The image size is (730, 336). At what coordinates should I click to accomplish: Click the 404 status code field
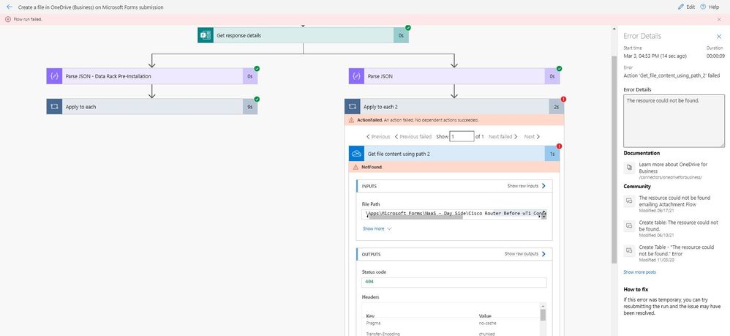pos(454,283)
